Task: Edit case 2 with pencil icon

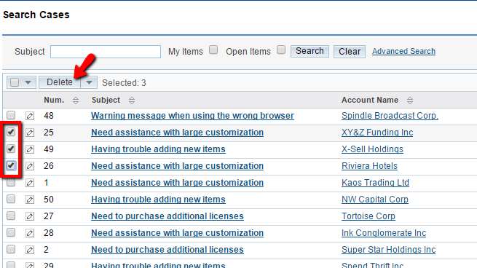Action: (30, 250)
